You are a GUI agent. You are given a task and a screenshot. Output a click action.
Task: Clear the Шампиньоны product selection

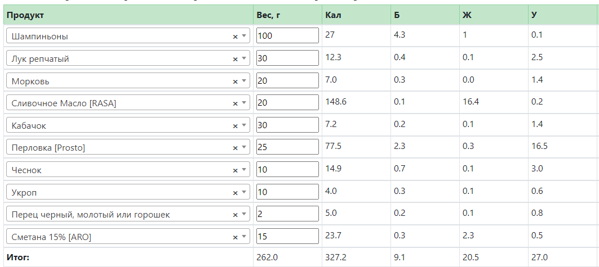[236, 37]
